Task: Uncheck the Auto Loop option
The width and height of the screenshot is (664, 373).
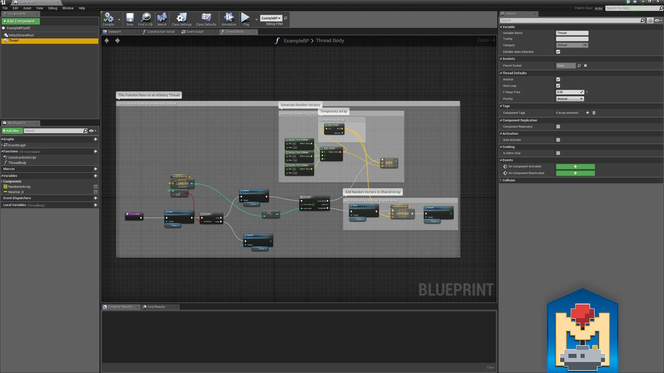Action: click(x=558, y=86)
